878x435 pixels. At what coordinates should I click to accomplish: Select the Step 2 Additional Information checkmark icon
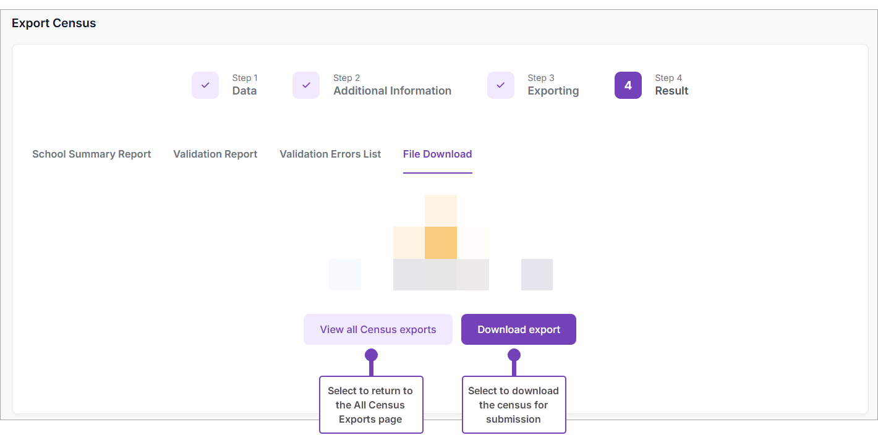click(306, 85)
